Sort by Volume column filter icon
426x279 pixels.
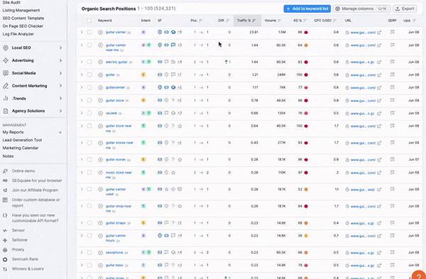[279, 21]
